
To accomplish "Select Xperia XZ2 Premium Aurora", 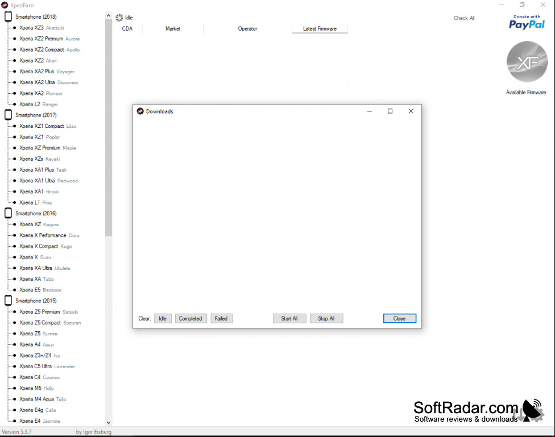I will click(x=49, y=39).
